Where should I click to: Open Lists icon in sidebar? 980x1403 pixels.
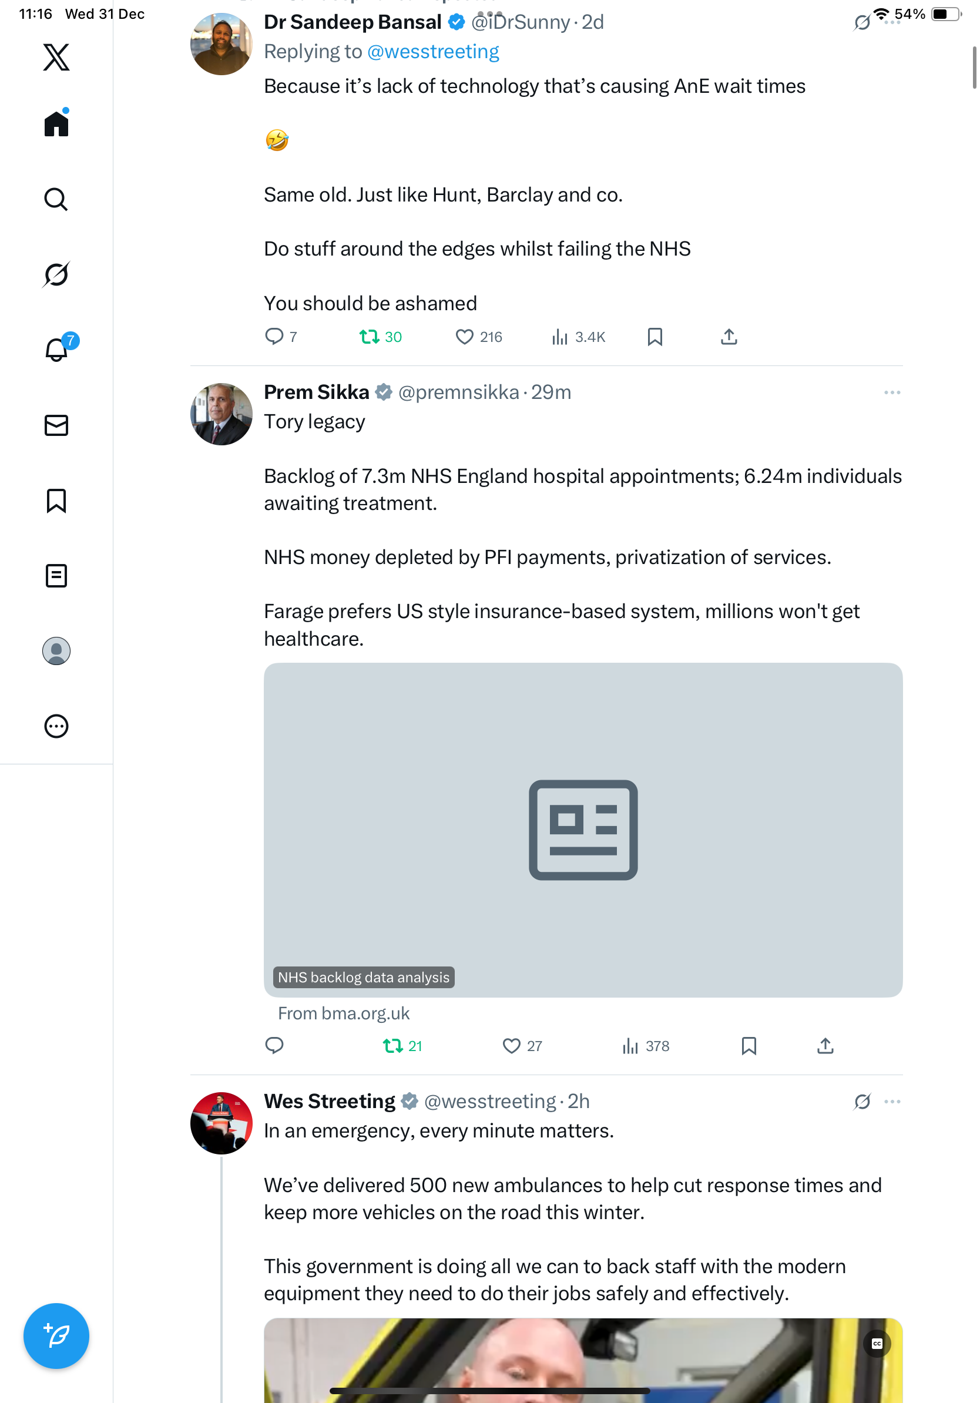56,576
